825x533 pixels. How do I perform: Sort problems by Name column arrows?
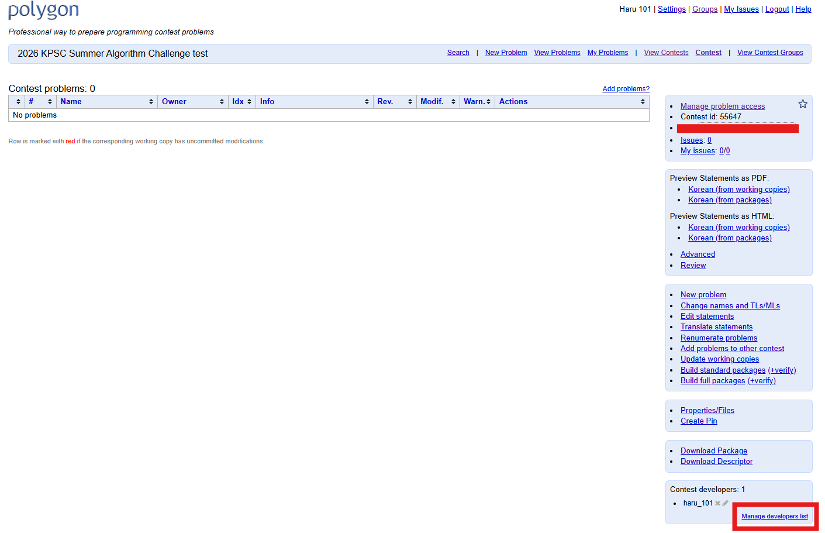click(151, 102)
